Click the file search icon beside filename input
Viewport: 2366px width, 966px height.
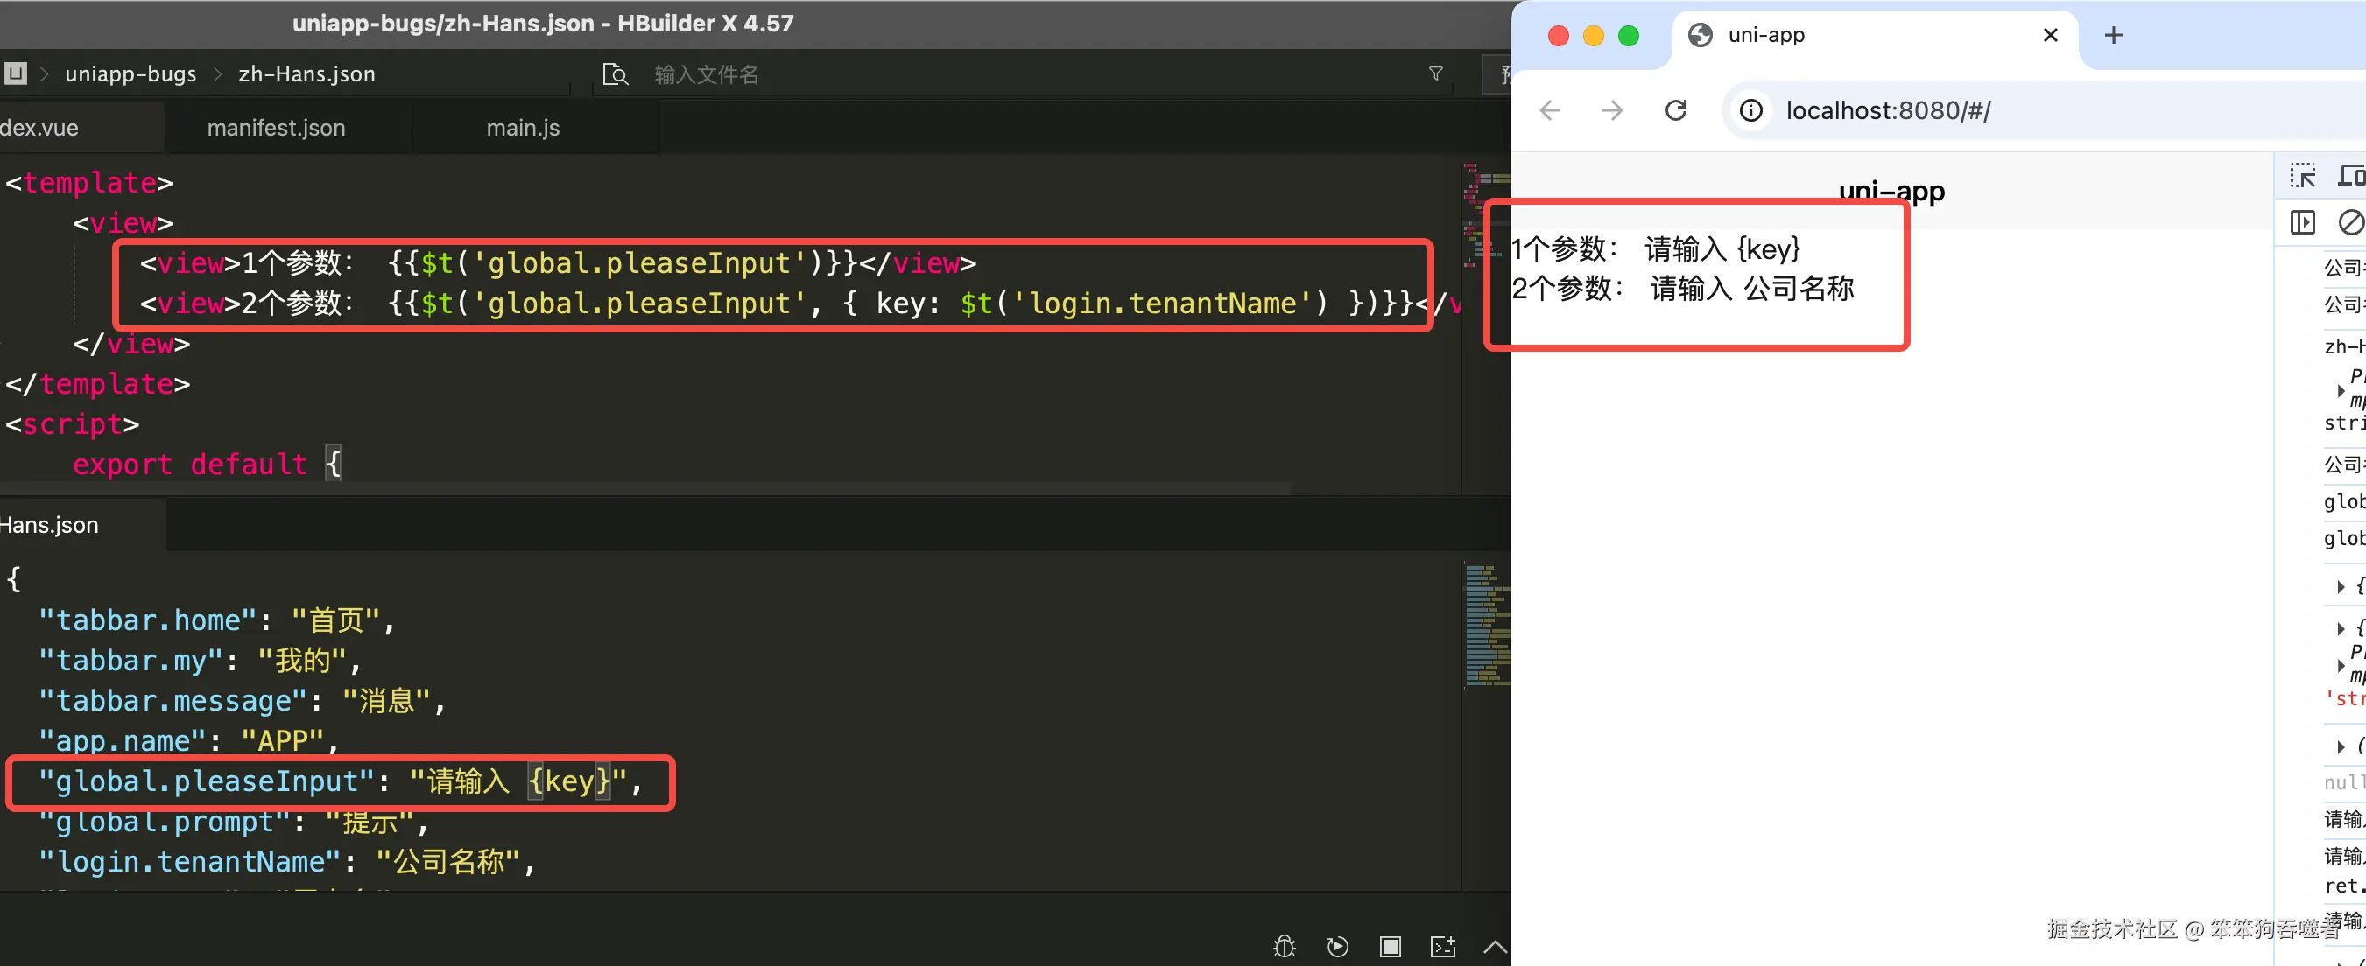click(x=615, y=74)
